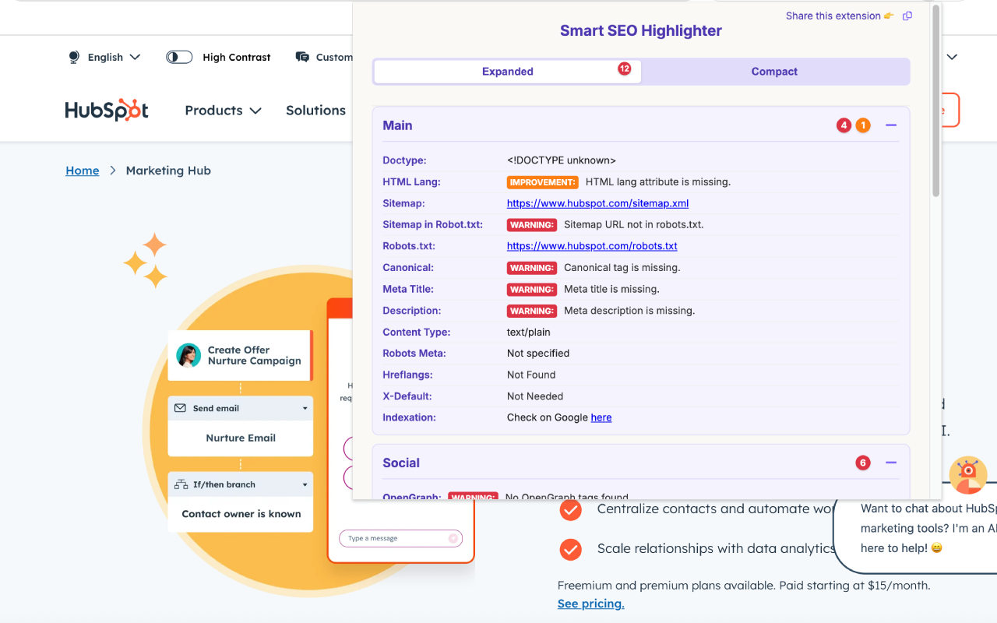The width and height of the screenshot is (997, 623).
Task: Select the Expanded tab
Action: pyautogui.click(x=507, y=71)
